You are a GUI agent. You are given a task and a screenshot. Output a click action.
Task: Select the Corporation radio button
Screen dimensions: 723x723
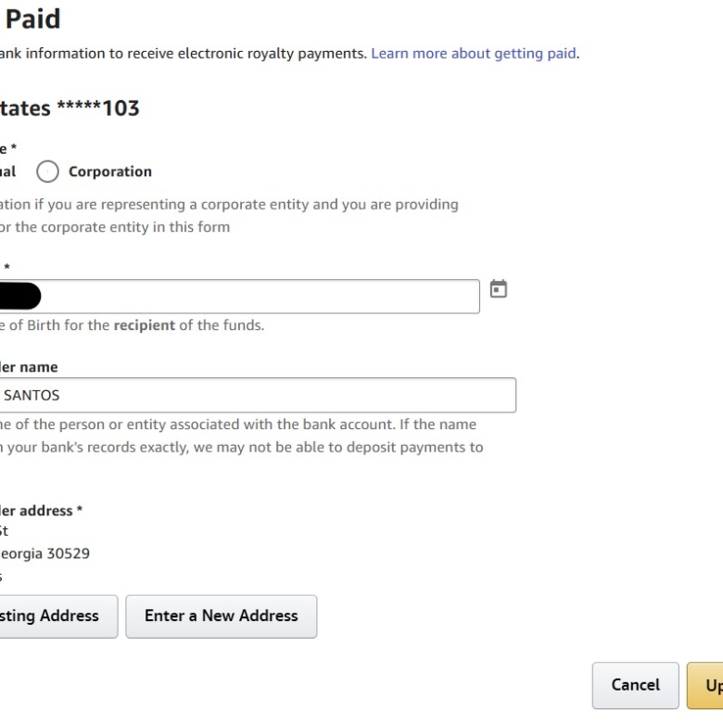[x=47, y=171]
